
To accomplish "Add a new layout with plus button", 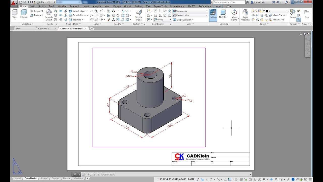I will (x=88, y=178).
